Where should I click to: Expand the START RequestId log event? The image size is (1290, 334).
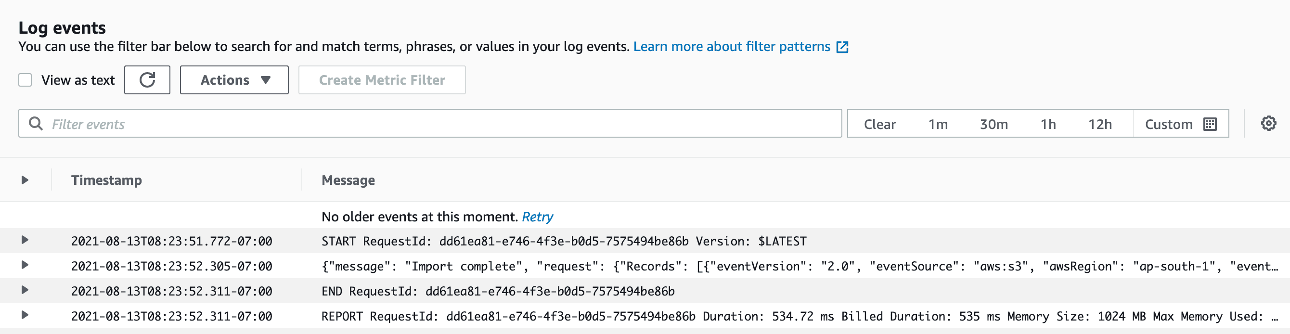pyautogui.click(x=25, y=240)
